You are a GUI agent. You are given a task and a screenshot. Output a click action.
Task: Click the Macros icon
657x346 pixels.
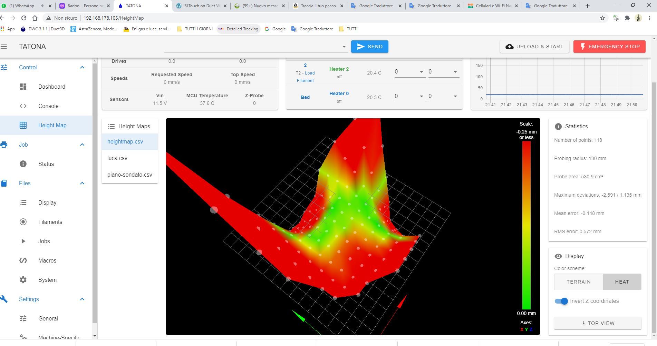point(23,260)
